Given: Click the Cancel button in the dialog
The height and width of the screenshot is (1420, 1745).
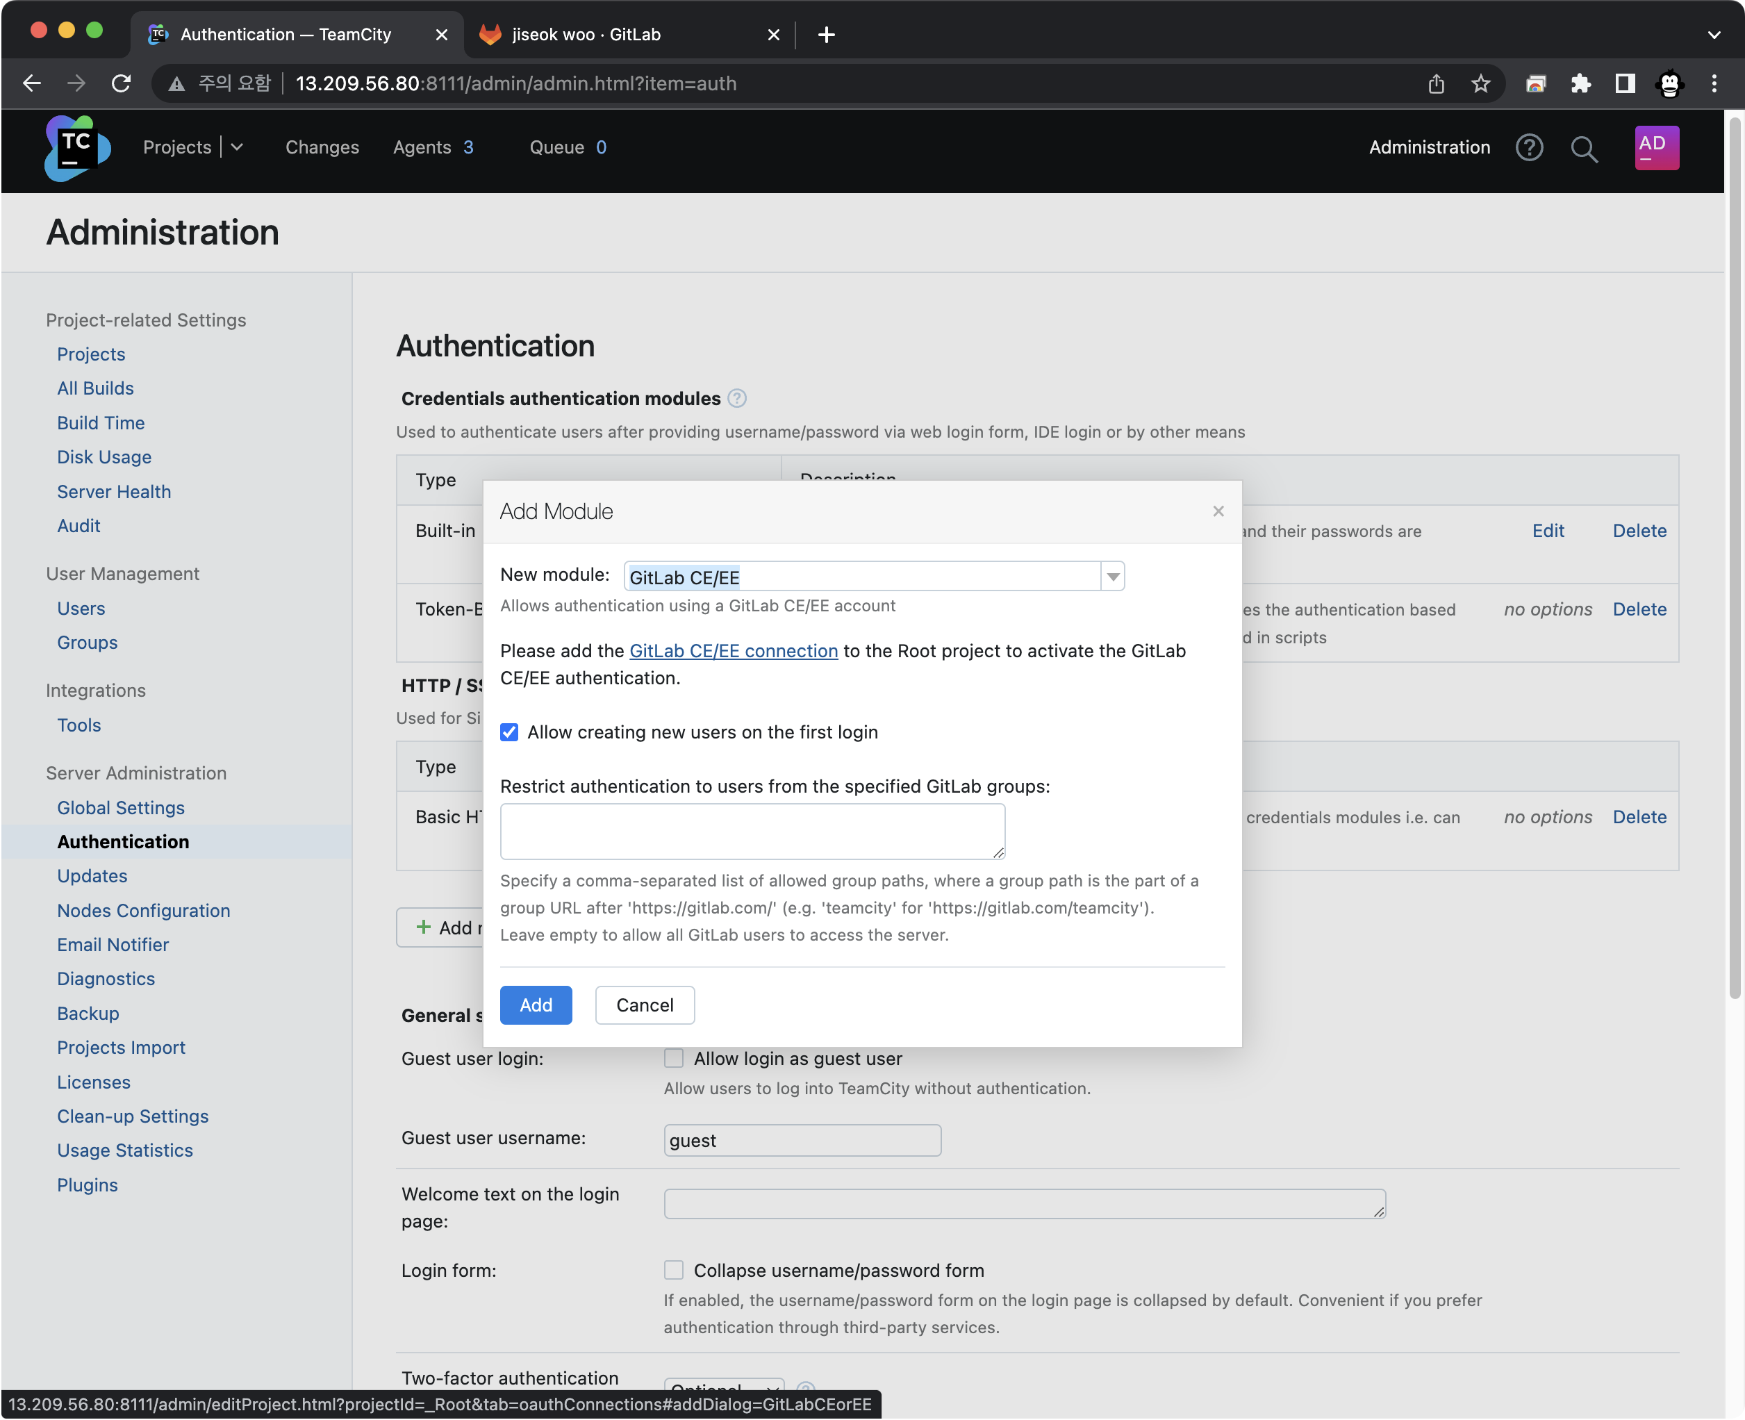Looking at the screenshot, I should (x=645, y=1005).
